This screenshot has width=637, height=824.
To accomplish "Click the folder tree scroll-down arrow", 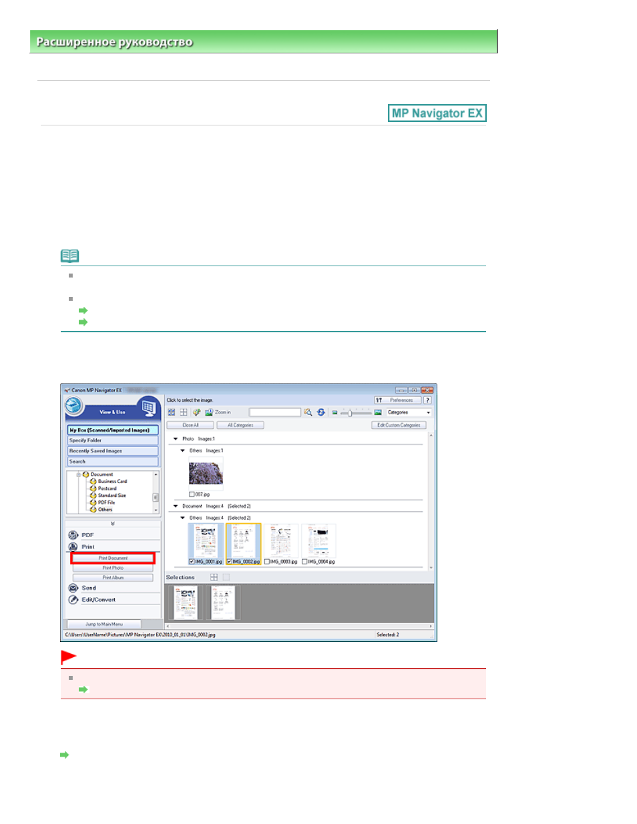I will point(156,510).
